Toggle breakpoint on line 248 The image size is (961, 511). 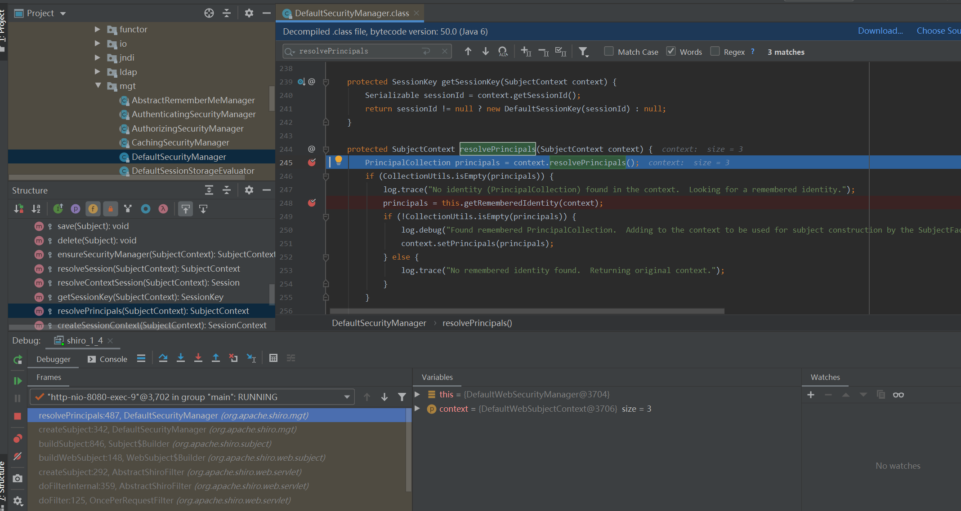click(x=312, y=203)
